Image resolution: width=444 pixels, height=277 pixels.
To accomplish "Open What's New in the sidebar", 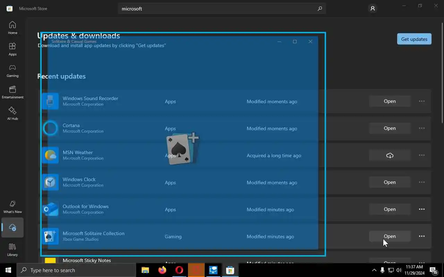I will coord(12,207).
